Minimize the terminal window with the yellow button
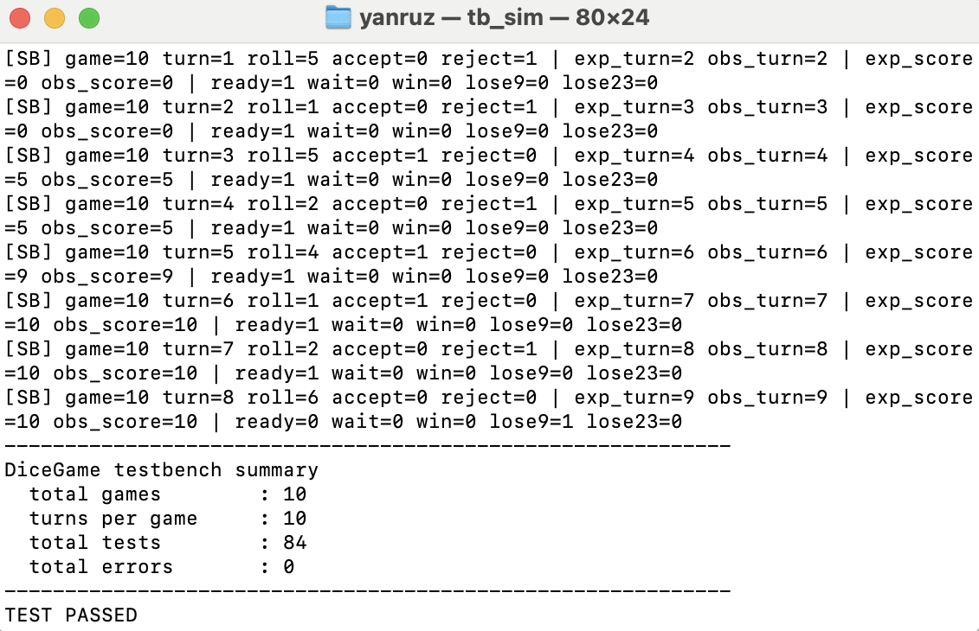The width and height of the screenshot is (979, 631). click(55, 17)
